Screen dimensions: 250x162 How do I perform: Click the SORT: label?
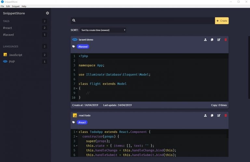[75, 30]
